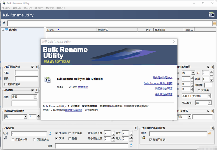
Task: Click the 匹配 input field
Action: (26, 73)
